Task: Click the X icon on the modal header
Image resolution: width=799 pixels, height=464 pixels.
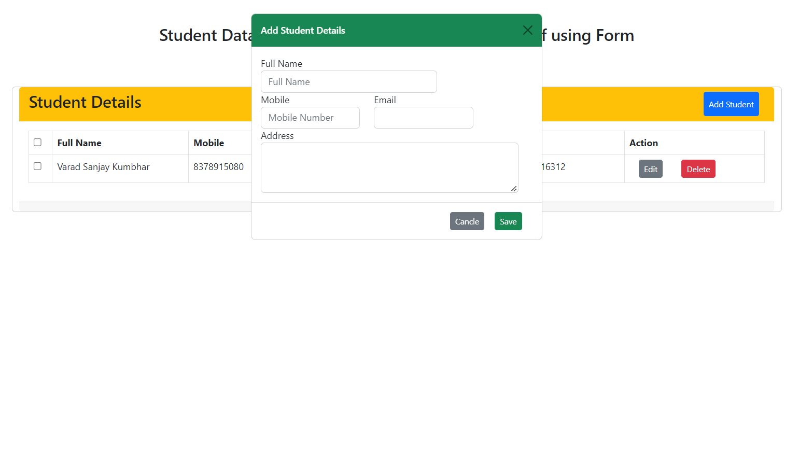Action: (x=527, y=30)
